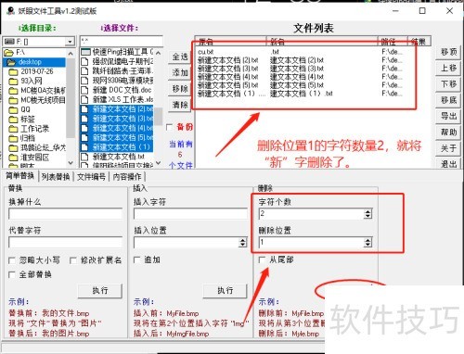
Task: Click the file icon of 新建文本文档 (2).txt
Action: click(84, 109)
